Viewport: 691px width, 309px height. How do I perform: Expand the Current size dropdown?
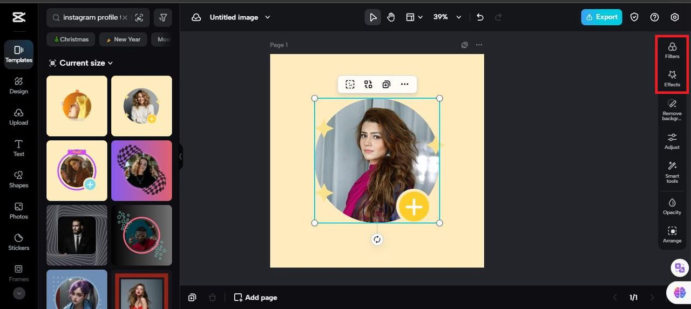click(81, 63)
